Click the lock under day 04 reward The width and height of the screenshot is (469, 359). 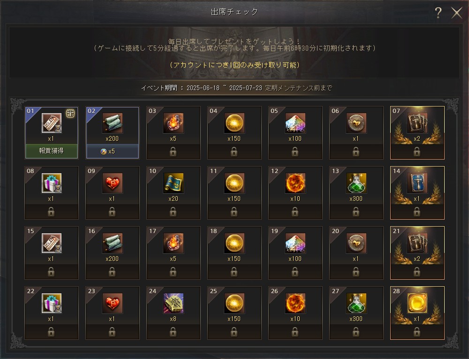pyautogui.click(x=234, y=152)
